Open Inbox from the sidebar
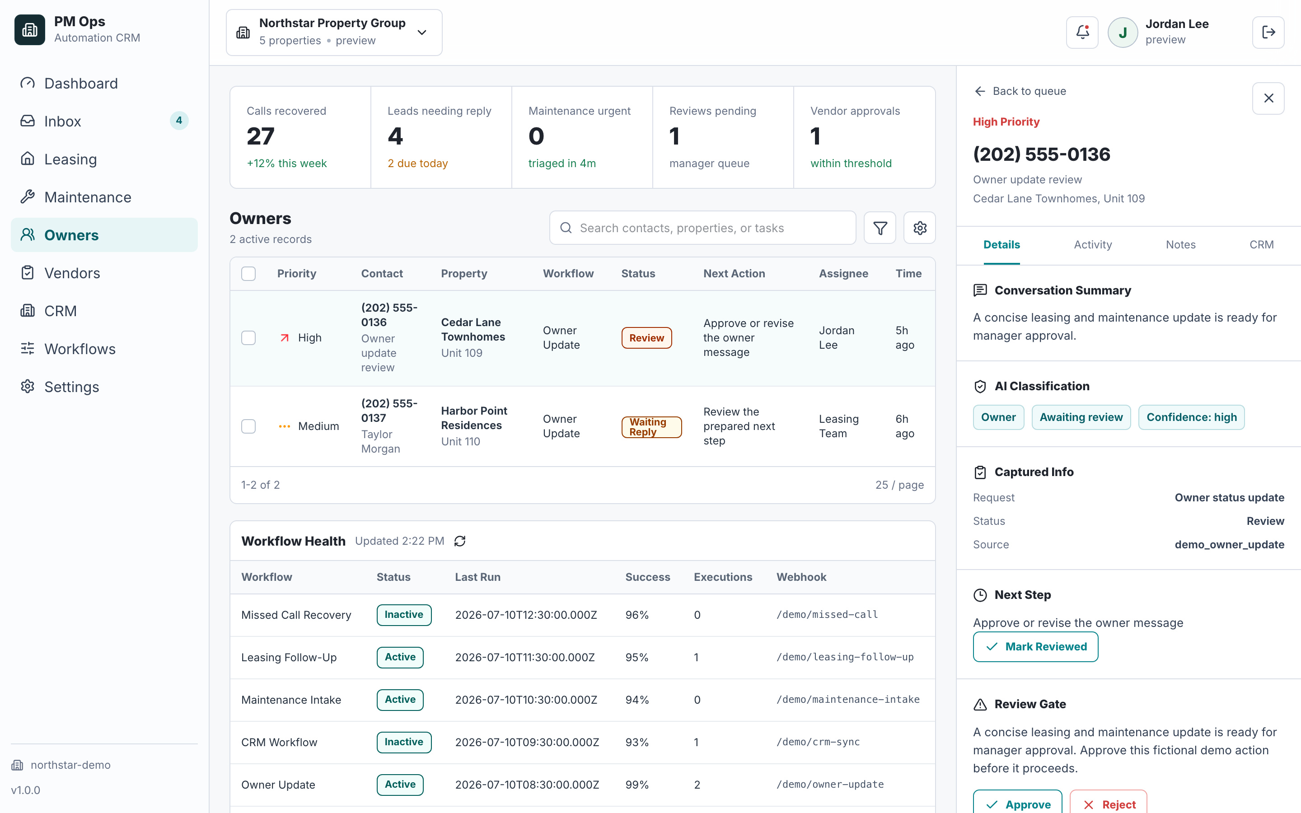 point(104,121)
